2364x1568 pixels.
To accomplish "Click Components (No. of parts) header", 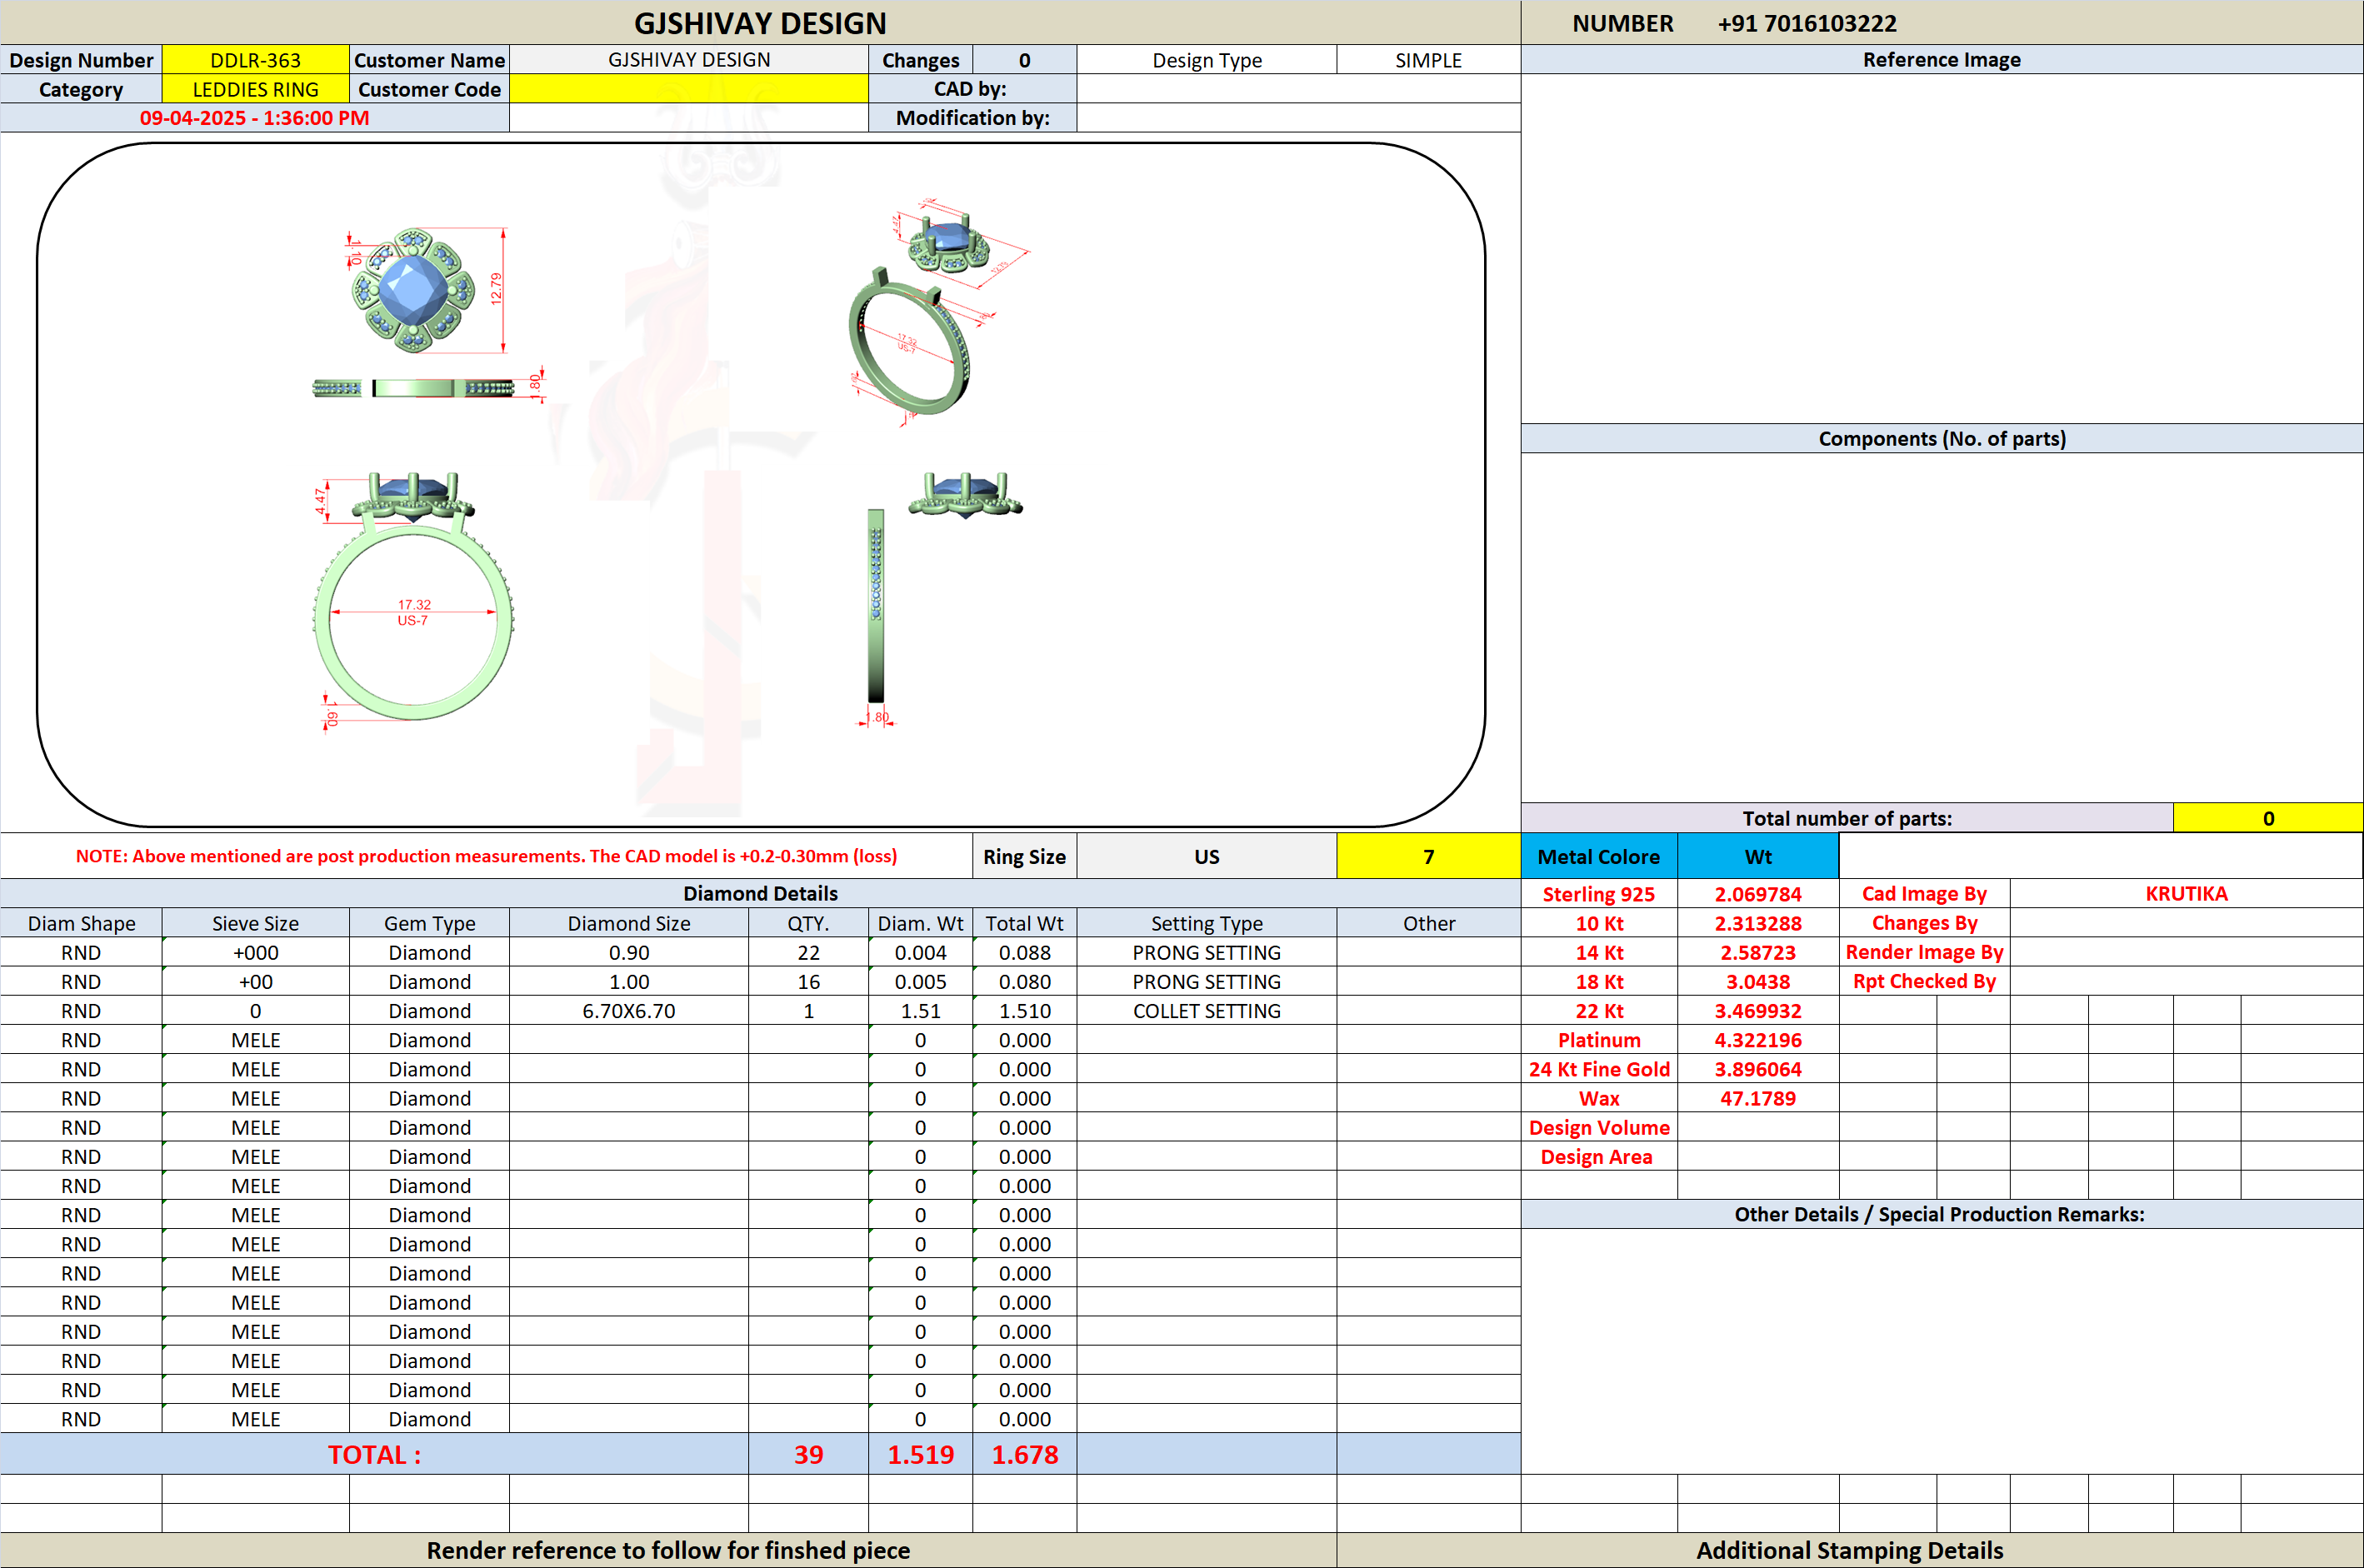I will click(1941, 438).
